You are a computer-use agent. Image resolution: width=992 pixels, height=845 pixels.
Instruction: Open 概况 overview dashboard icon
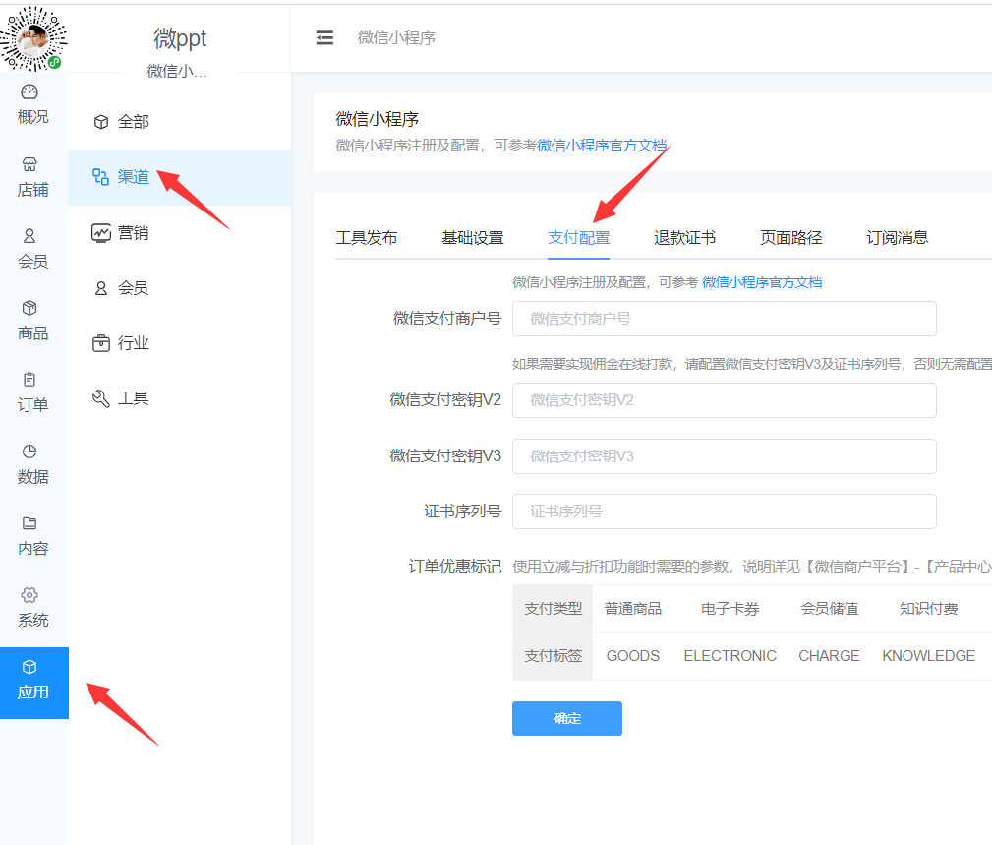tap(29, 92)
